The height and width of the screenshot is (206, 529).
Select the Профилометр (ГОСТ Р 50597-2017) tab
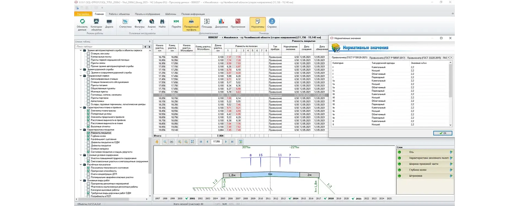click(x=387, y=58)
